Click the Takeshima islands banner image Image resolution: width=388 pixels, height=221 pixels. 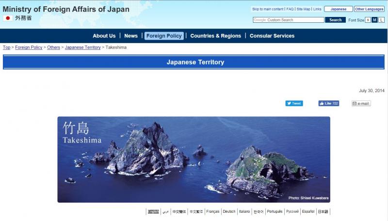pyautogui.click(x=194, y=159)
